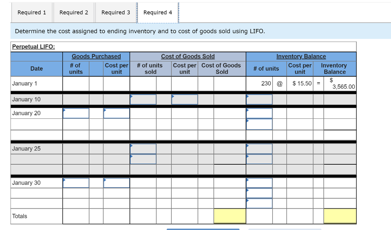Click the January 30 cost per unit field
This screenshot has width=391, height=230.
[116, 183]
